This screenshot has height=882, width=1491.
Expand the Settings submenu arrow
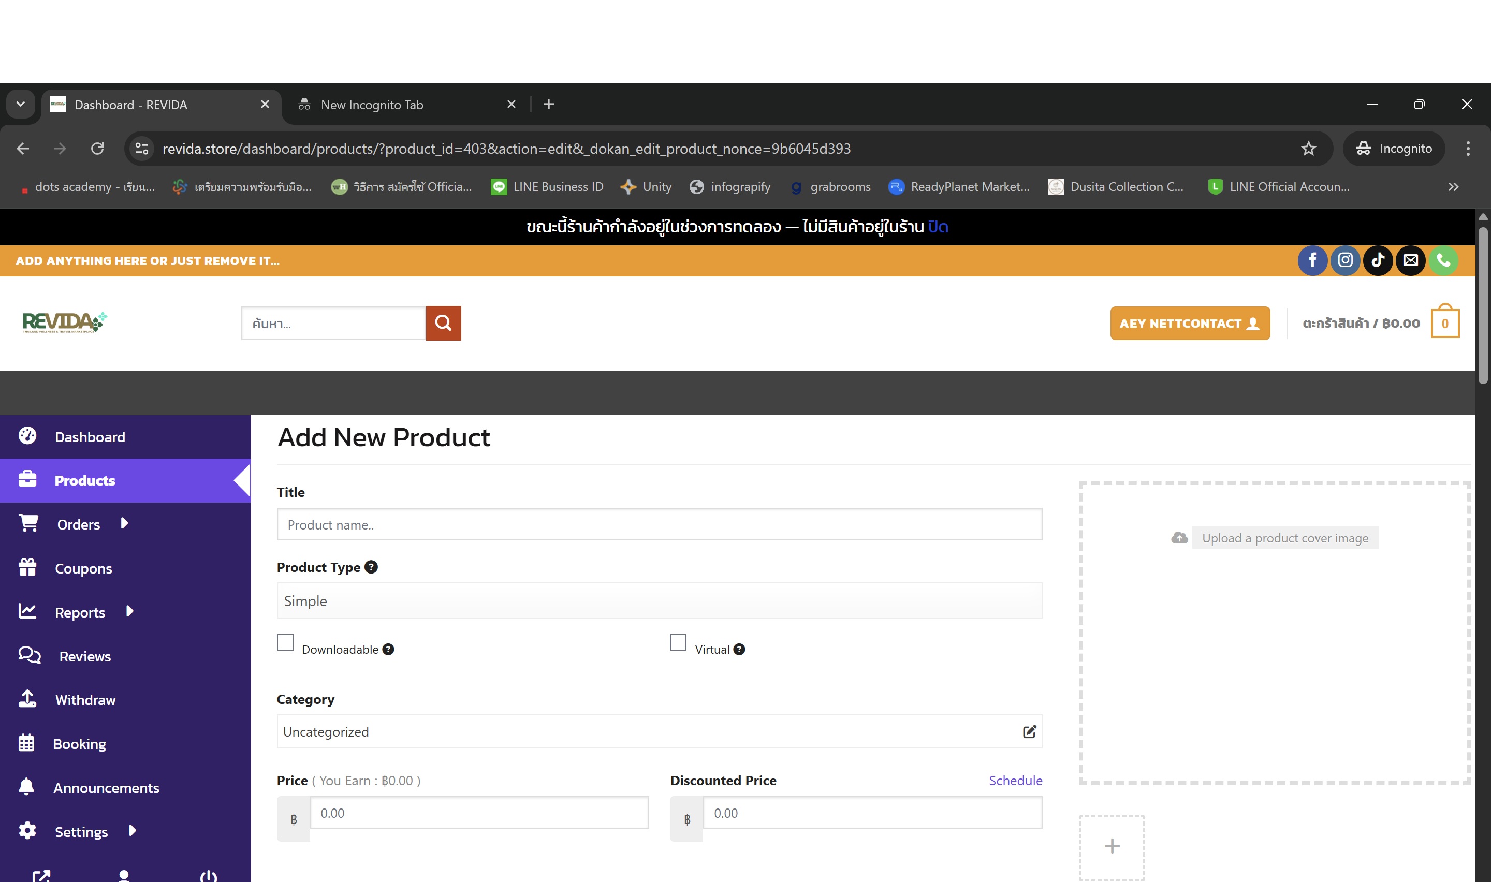[132, 831]
